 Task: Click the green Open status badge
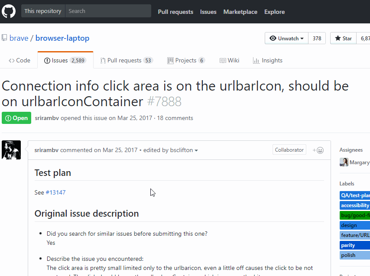pyautogui.click(x=16, y=118)
